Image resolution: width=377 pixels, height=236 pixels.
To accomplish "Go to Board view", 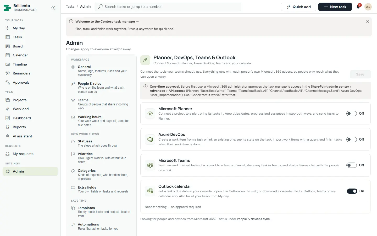I will pyautogui.click(x=30, y=46).
